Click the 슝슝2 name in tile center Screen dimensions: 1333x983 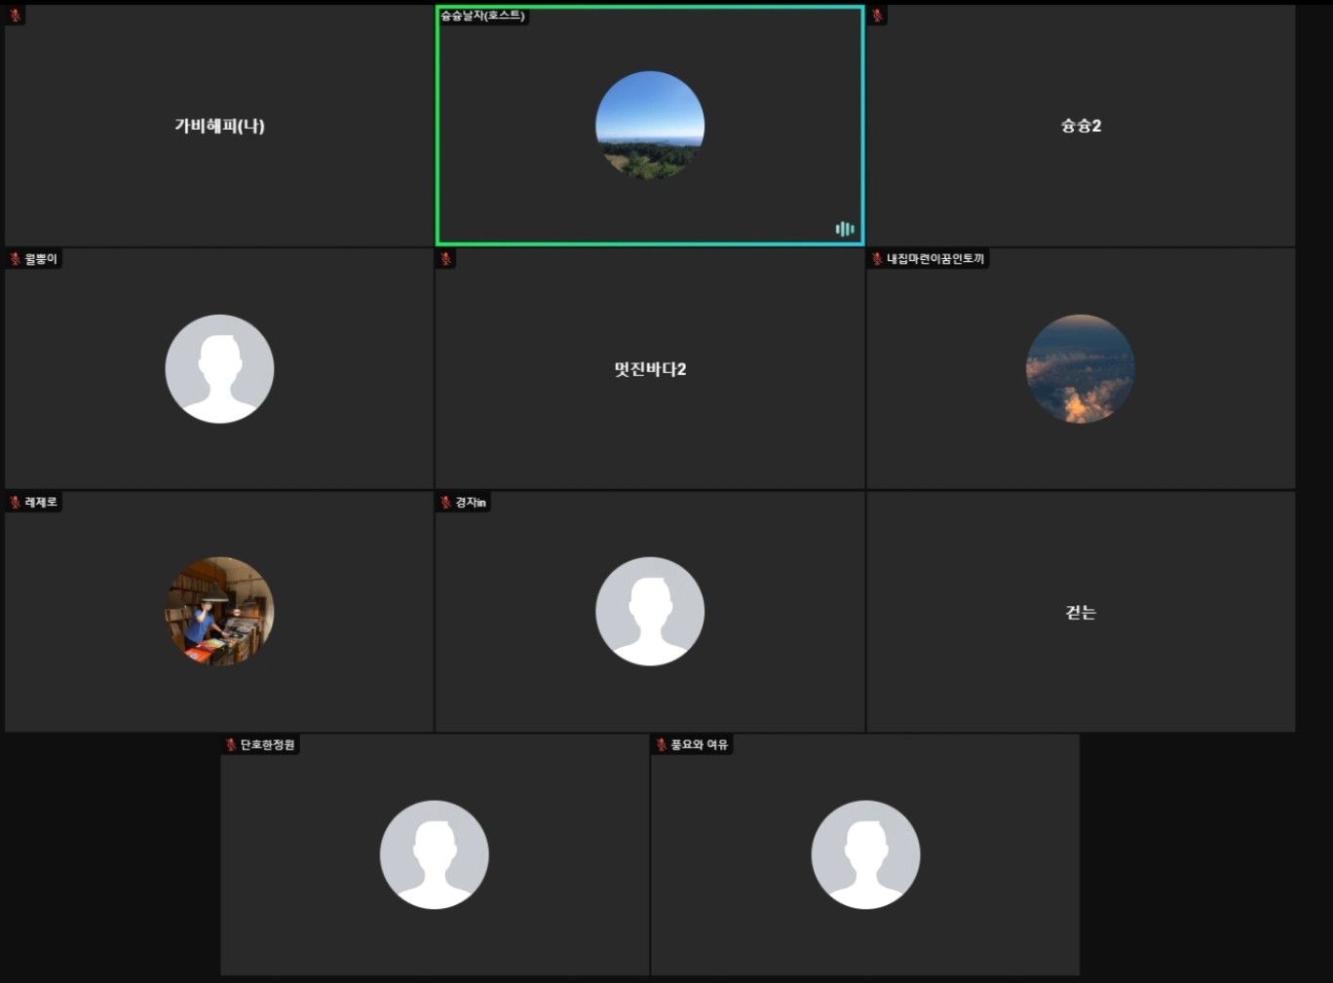(x=1081, y=126)
